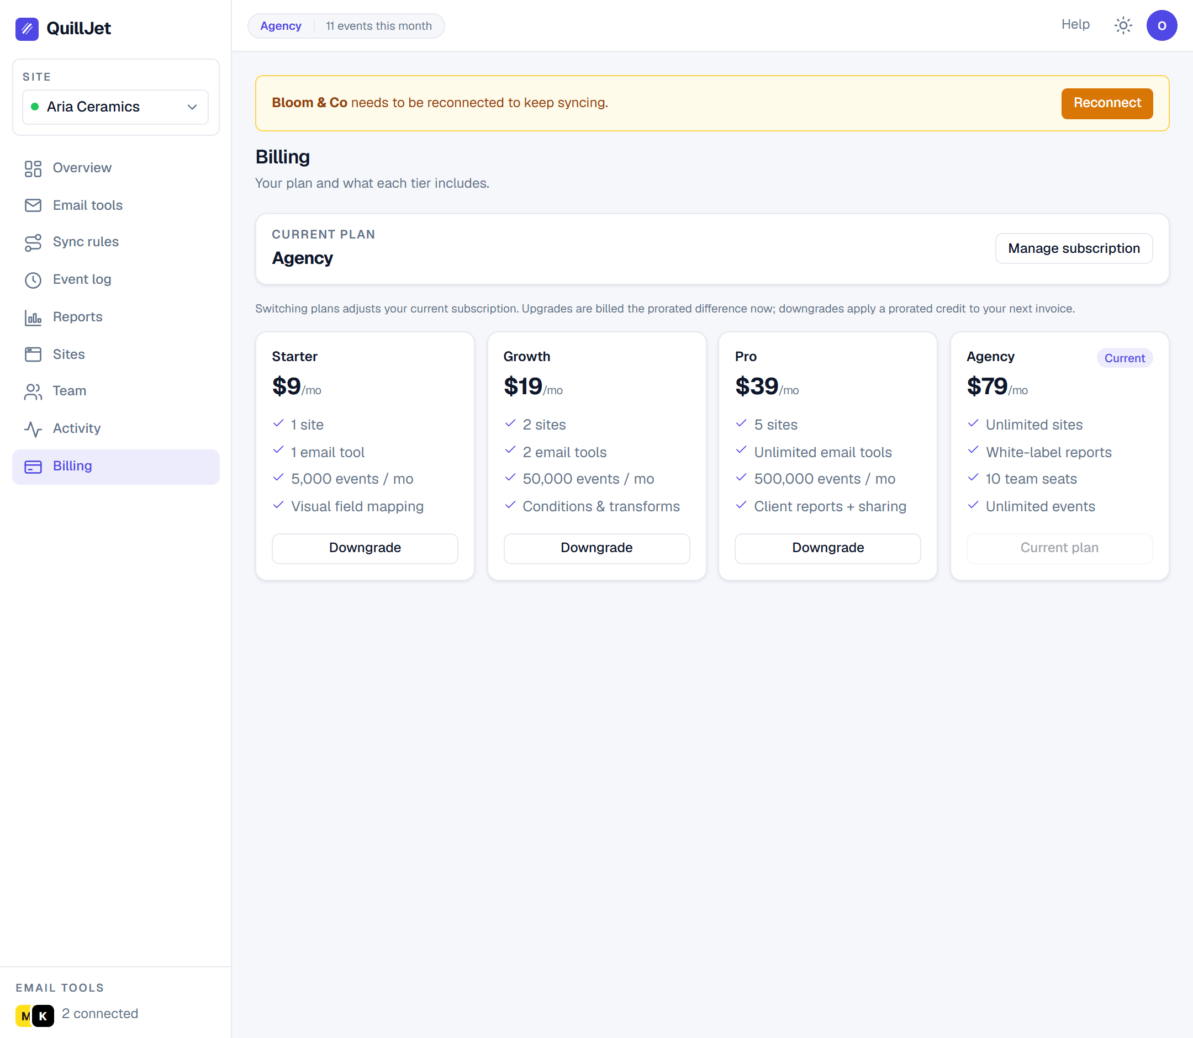Click the CURRENT PLAN label
Viewport: 1193px width, 1038px height.
click(x=323, y=235)
